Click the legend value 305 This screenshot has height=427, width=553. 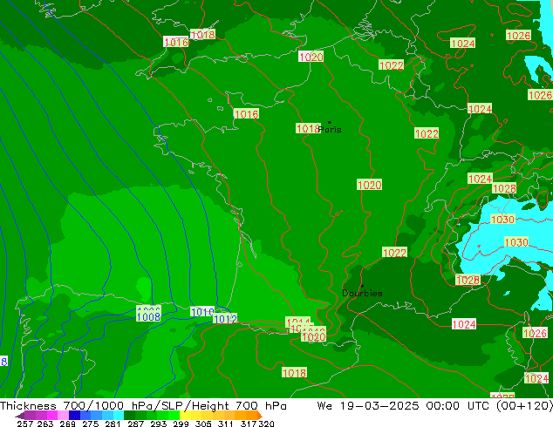coord(203,424)
